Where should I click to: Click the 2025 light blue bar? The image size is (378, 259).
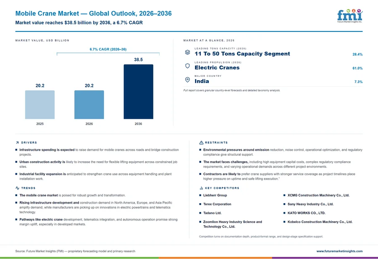pos(40,105)
